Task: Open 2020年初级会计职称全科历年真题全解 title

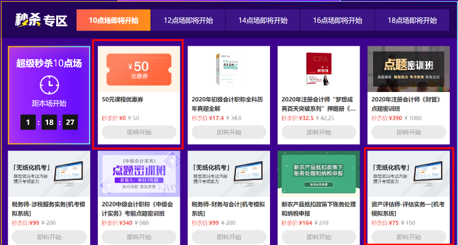Action: [227, 104]
